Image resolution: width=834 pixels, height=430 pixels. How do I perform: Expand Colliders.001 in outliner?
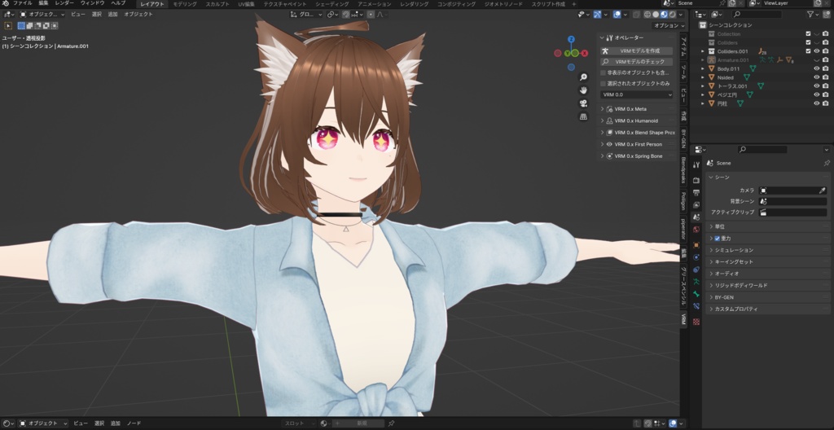[703, 51]
